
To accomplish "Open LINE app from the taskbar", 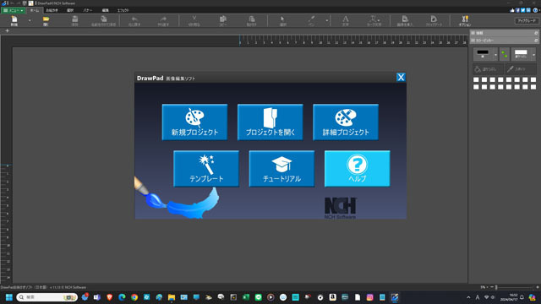I will (258, 297).
